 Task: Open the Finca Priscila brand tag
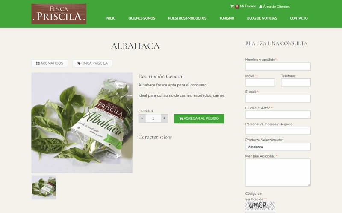[92, 63]
